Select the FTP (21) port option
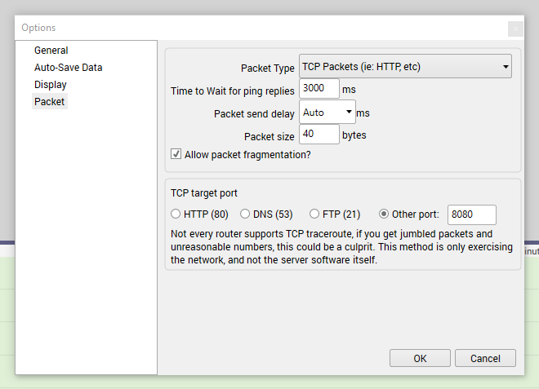This screenshot has height=389, width=539. pos(314,214)
